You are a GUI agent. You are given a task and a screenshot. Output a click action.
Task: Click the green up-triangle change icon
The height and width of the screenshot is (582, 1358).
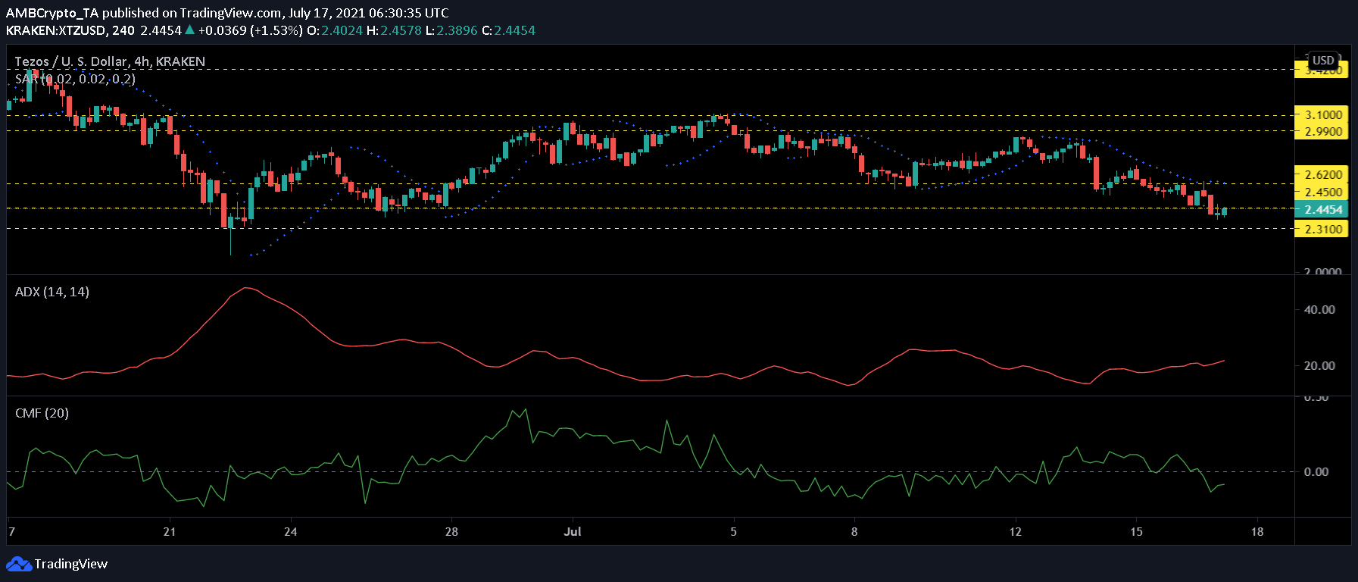click(x=190, y=30)
